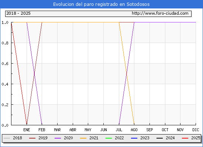Click the 1.0 y-axis value

coord(5,22)
